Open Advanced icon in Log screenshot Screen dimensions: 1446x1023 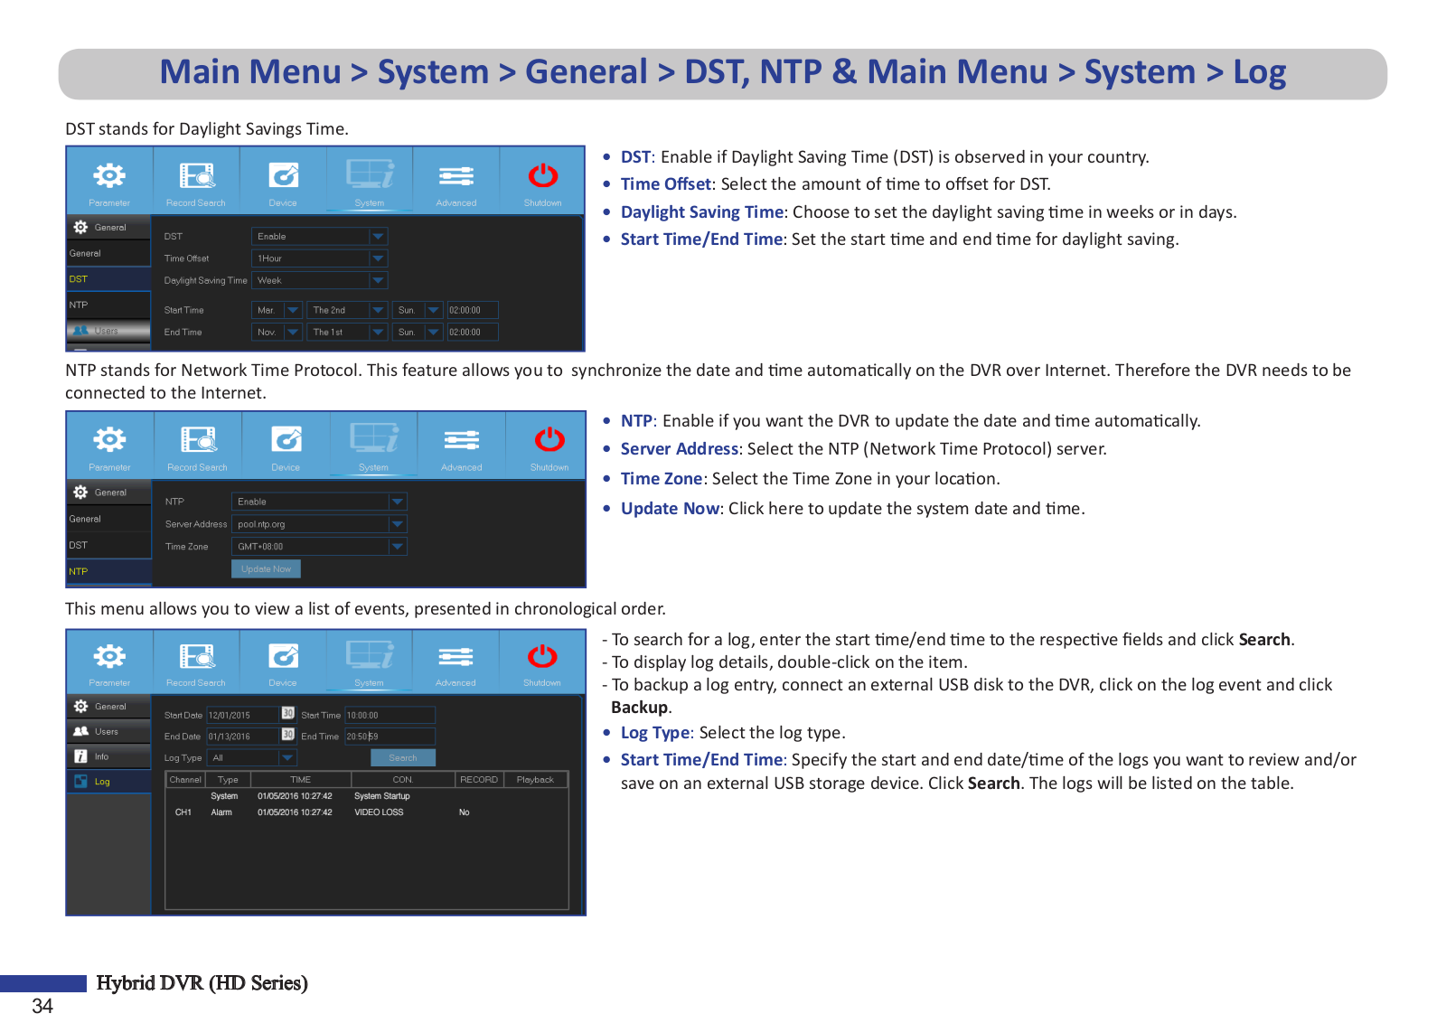[x=455, y=656]
